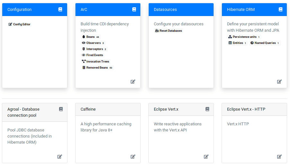Edit the ArC card configuration via pencil icon

[133, 82]
